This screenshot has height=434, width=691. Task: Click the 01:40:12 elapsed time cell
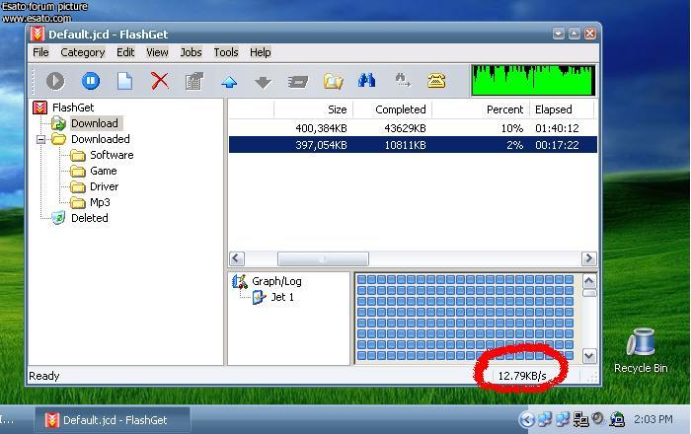click(557, 128)
